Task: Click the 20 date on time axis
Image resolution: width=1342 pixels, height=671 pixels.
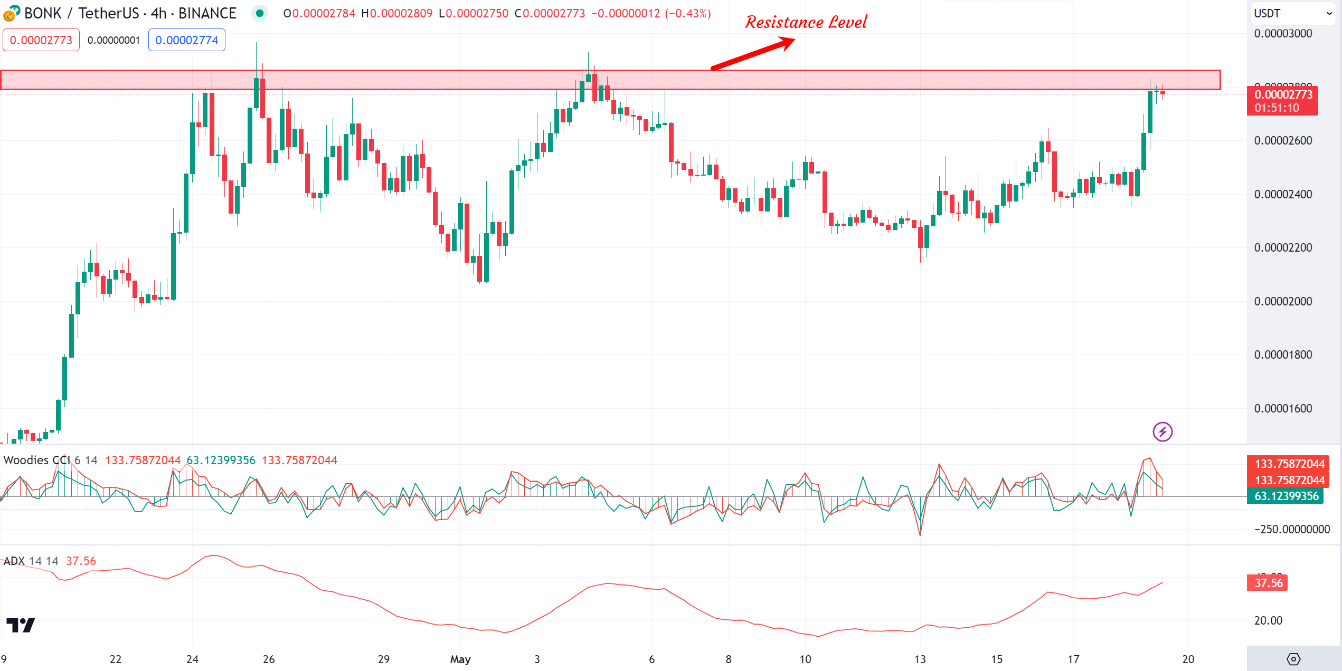Action: 1188,659
